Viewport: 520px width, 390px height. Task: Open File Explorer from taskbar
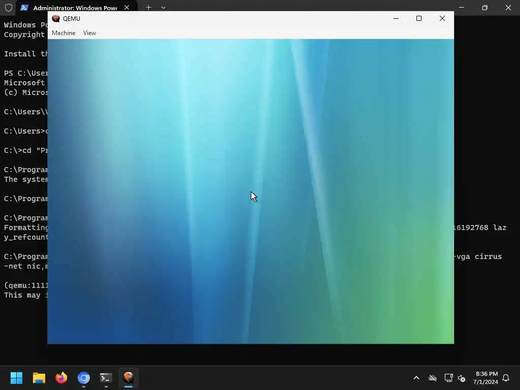[39, 378]
